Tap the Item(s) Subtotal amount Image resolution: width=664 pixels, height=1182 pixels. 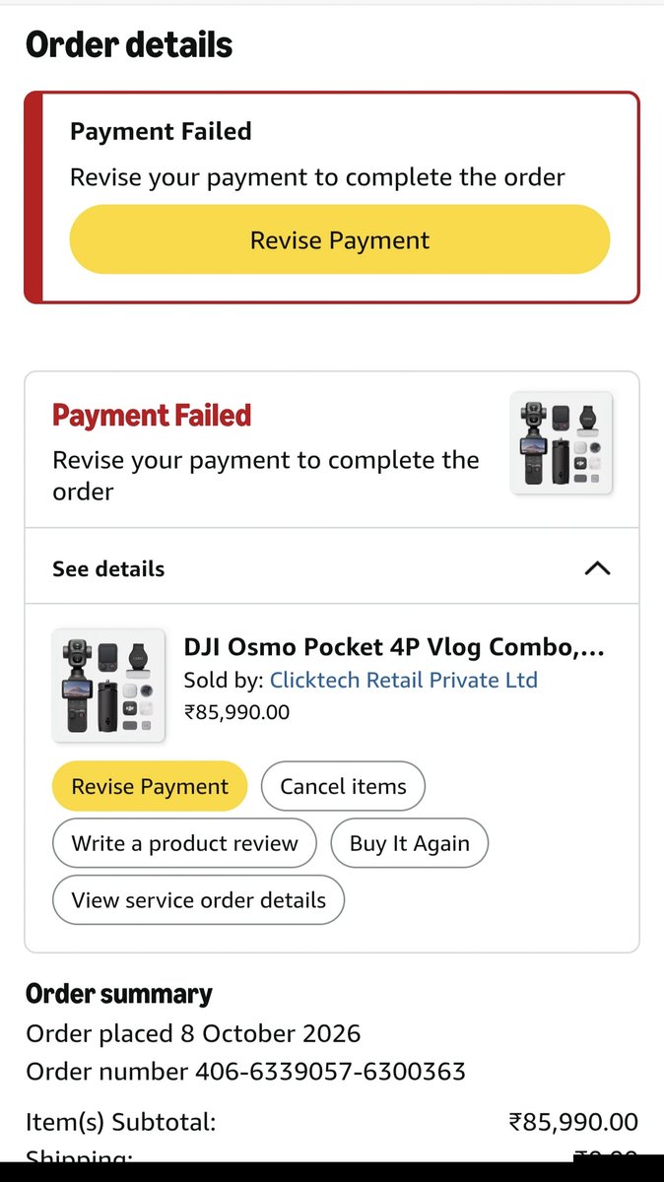(x=573, y=1121)
